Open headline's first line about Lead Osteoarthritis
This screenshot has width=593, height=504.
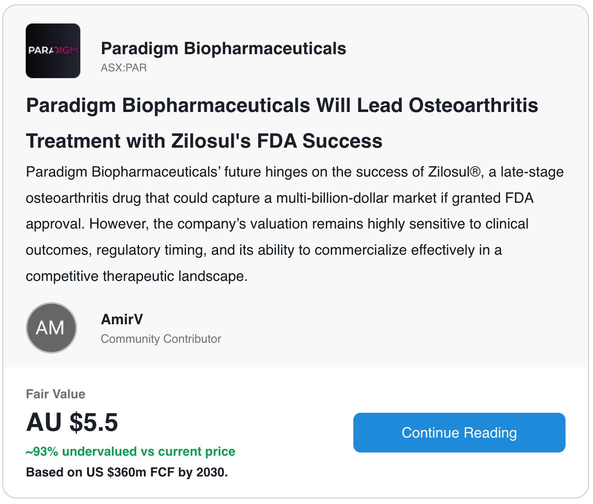point(282,106)
